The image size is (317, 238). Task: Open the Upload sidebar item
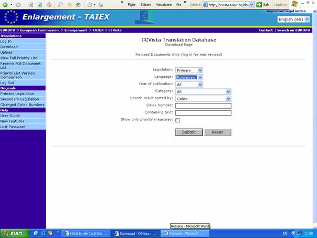pyautogui.click(x=23, y=53)
